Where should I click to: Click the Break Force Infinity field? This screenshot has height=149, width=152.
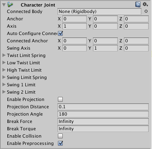103,121
